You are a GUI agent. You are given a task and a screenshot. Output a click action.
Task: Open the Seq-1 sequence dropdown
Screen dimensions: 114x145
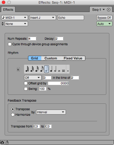pos(98,10)
